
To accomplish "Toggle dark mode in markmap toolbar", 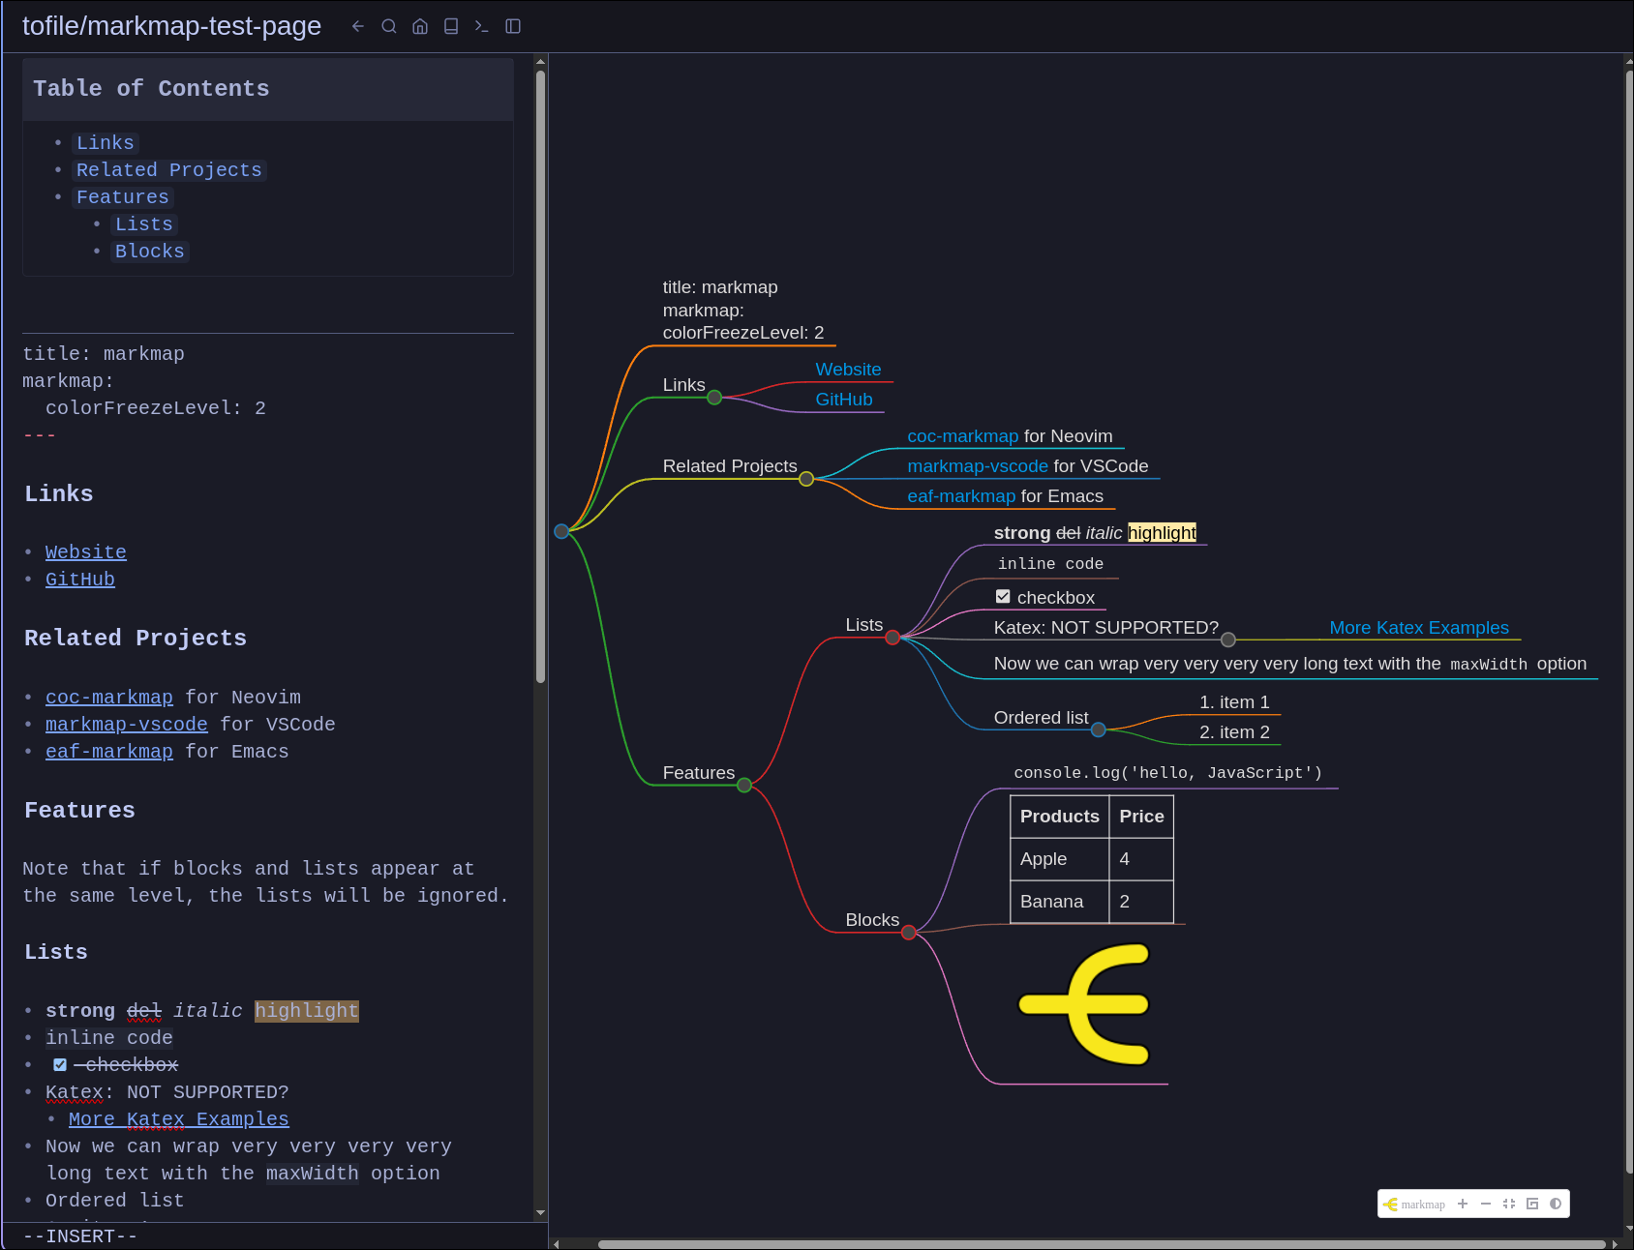I will [1556, 1204].
